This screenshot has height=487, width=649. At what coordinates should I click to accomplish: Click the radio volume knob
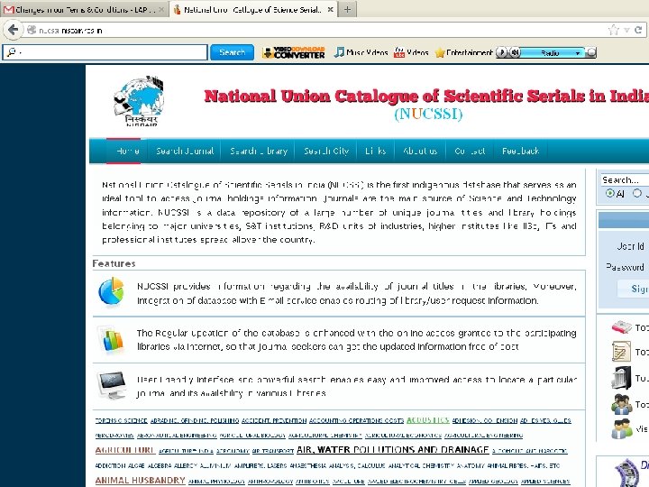click(591, 52)
